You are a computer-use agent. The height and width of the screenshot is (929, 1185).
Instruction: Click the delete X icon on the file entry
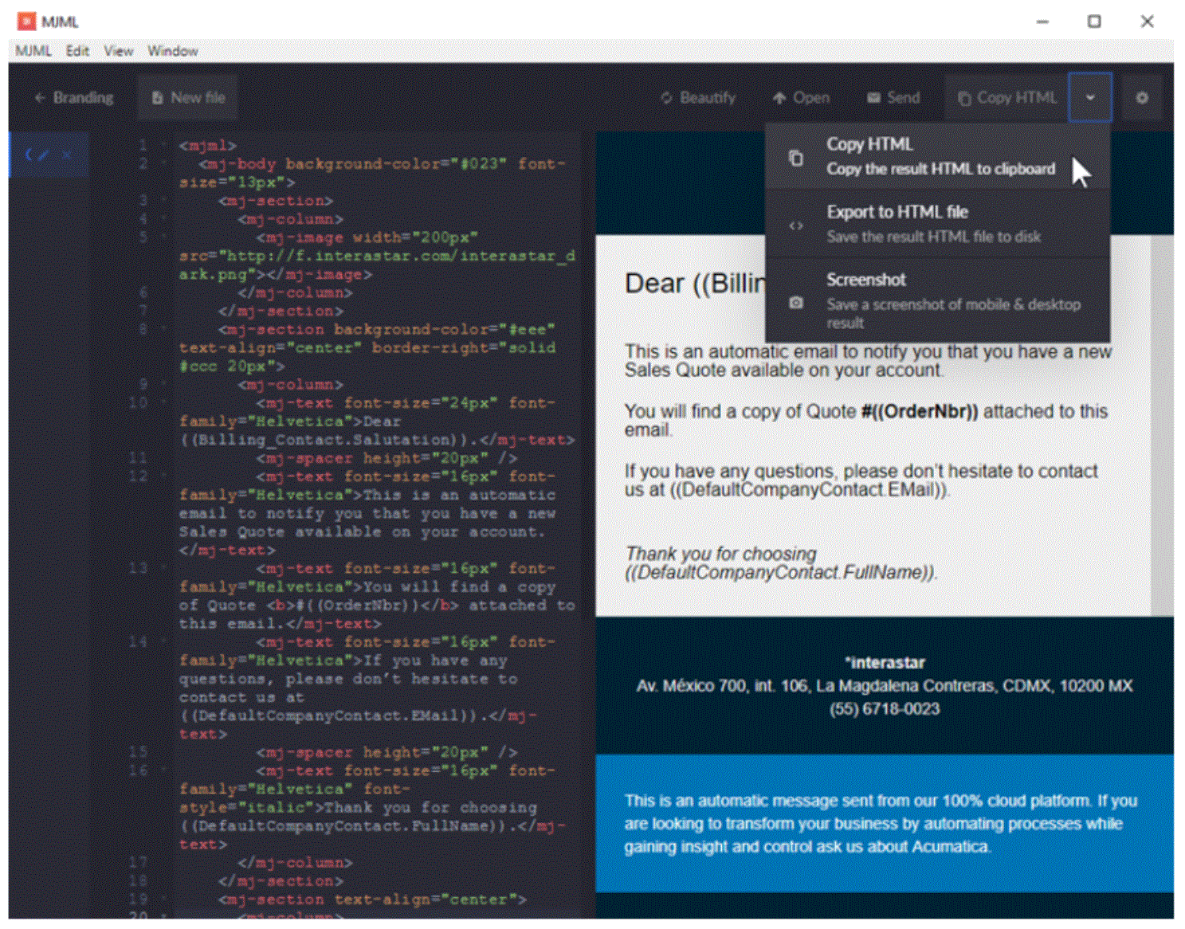click(x=67, y=154)
